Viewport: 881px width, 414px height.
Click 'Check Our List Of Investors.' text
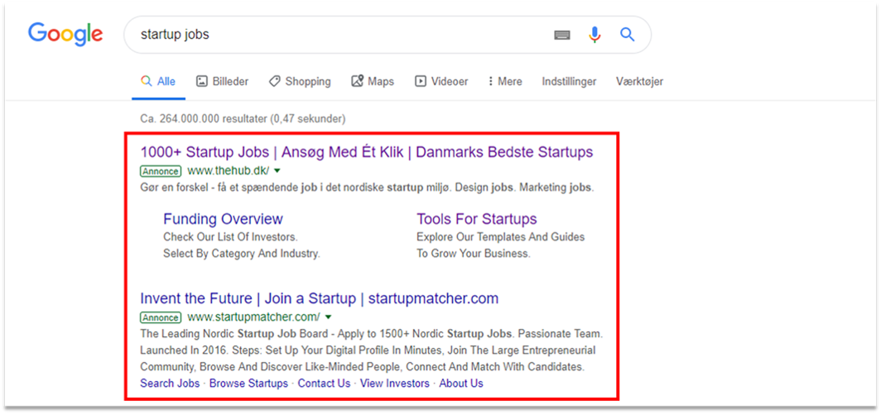230,236
